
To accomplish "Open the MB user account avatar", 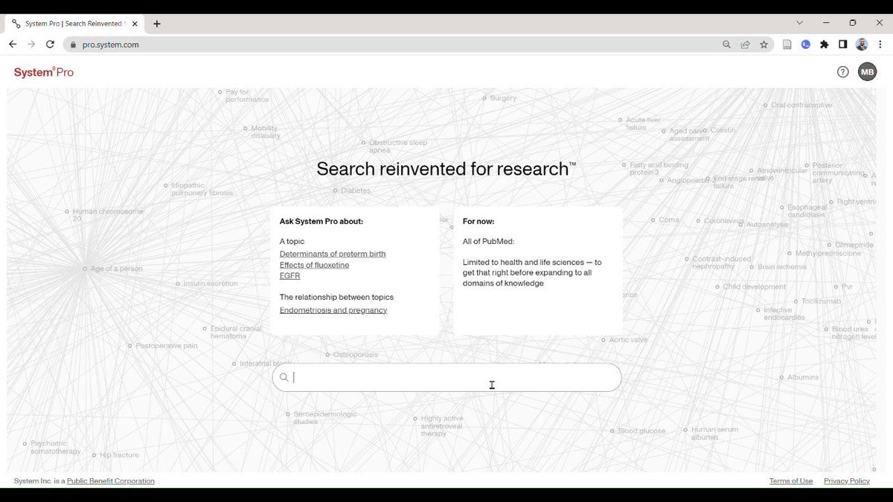I will (867, 72).
